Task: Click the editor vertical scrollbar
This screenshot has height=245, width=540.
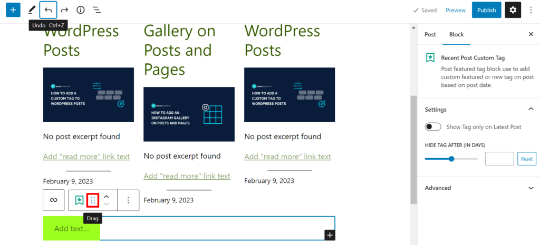Action: (413, 150)
